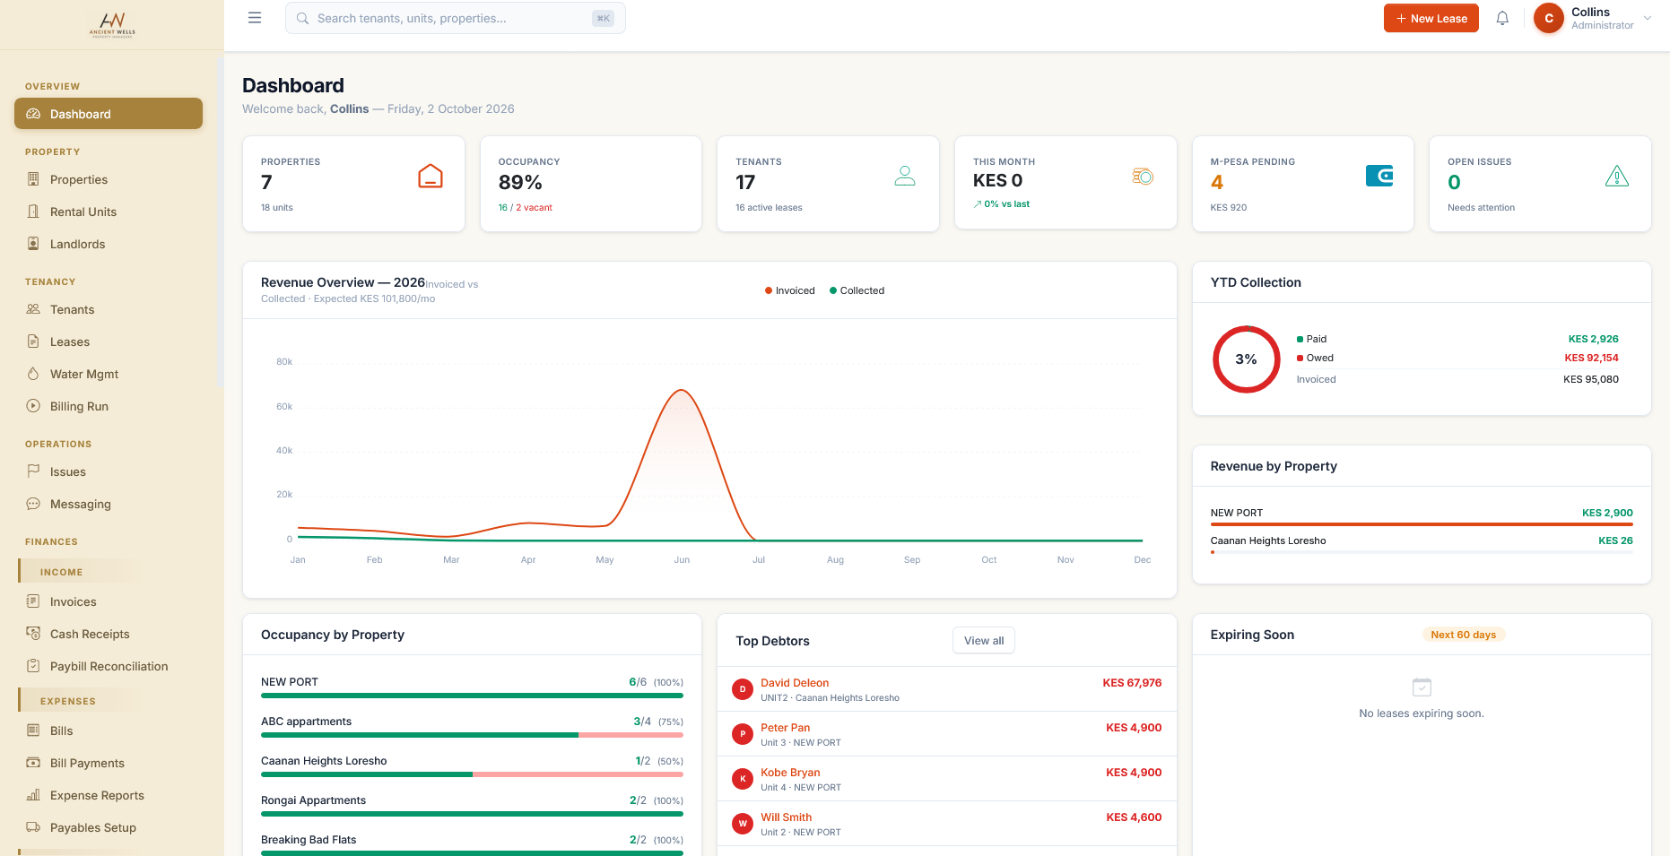This screenshot has width=1670, height=856.
Task: Click the warning triangle in Open Issues card
Action: (x=1617, y=176)
